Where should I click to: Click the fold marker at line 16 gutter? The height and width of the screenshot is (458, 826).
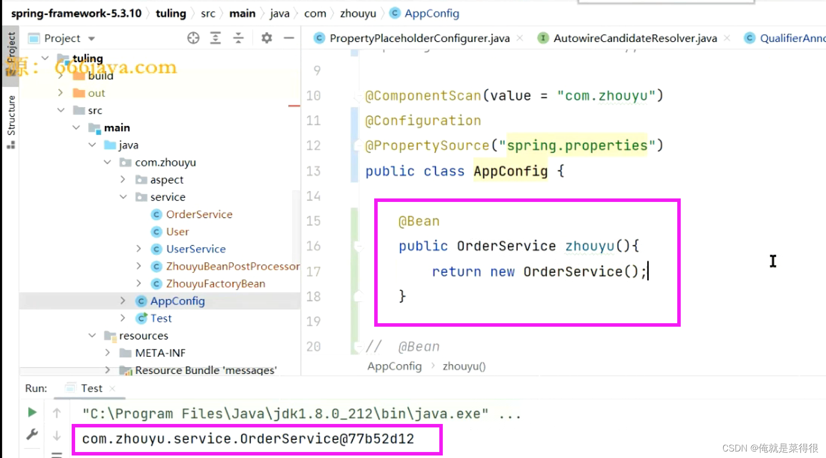coord(358,246)
